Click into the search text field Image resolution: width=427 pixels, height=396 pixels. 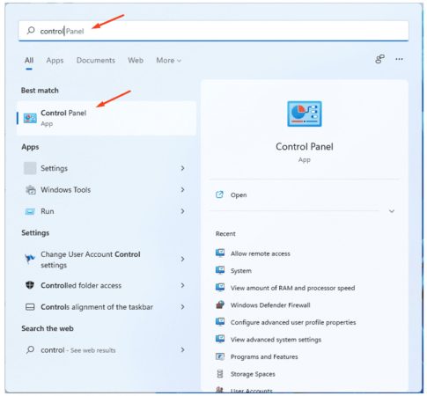213,31
